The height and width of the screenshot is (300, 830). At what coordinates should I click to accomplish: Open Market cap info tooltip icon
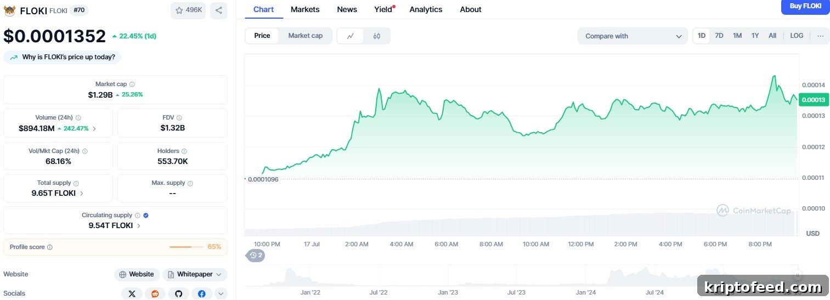click(x=132, y=84)
